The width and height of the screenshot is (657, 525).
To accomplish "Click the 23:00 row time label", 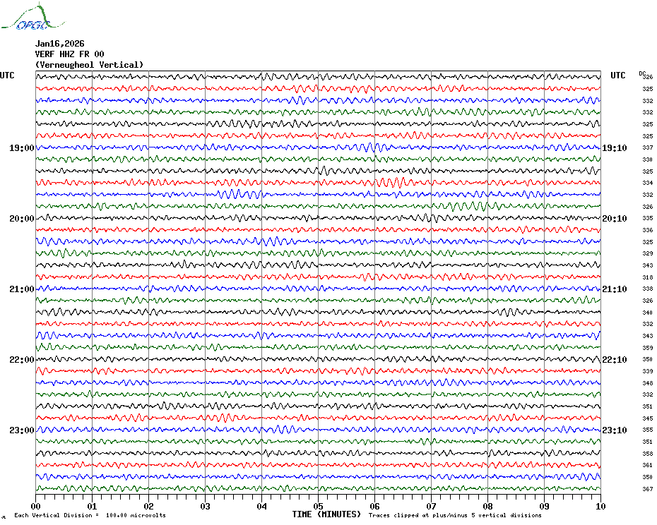I will [22, 430].
